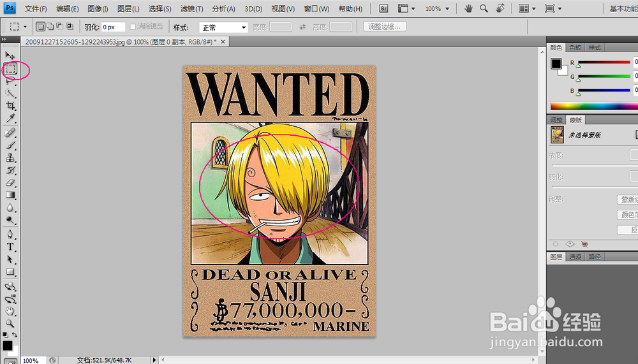
Task: Click the 基本功能 workspace button
Action: [x=623, y=8]
